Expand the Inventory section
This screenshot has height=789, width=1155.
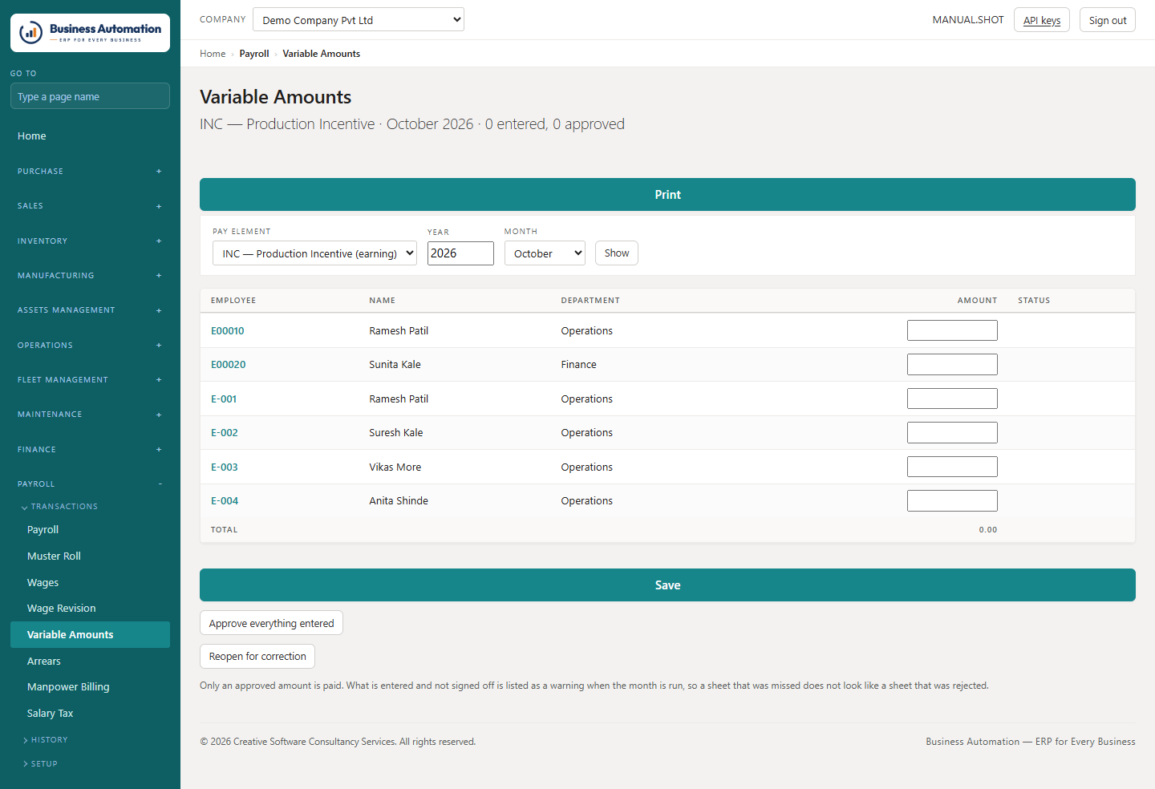[x=90, y=241]
